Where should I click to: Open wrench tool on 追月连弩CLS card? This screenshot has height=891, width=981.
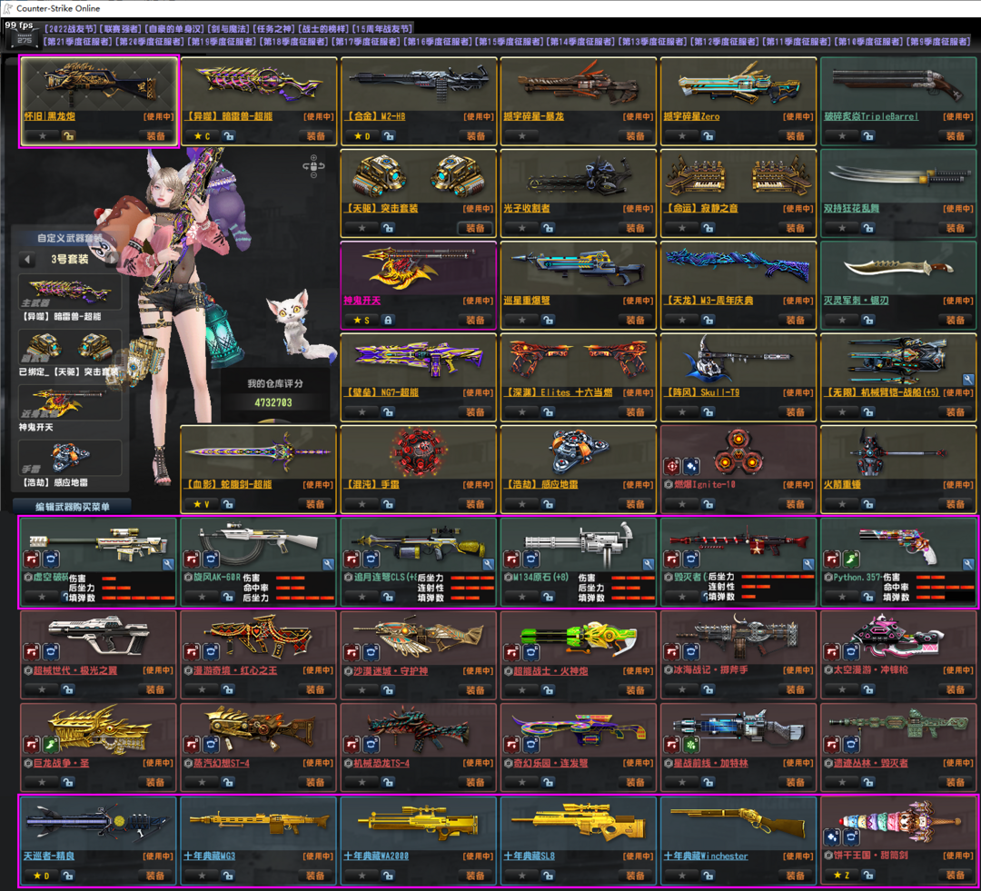[x=488, y=564]
